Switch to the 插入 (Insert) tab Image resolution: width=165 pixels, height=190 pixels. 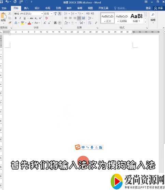coord(26,8)
